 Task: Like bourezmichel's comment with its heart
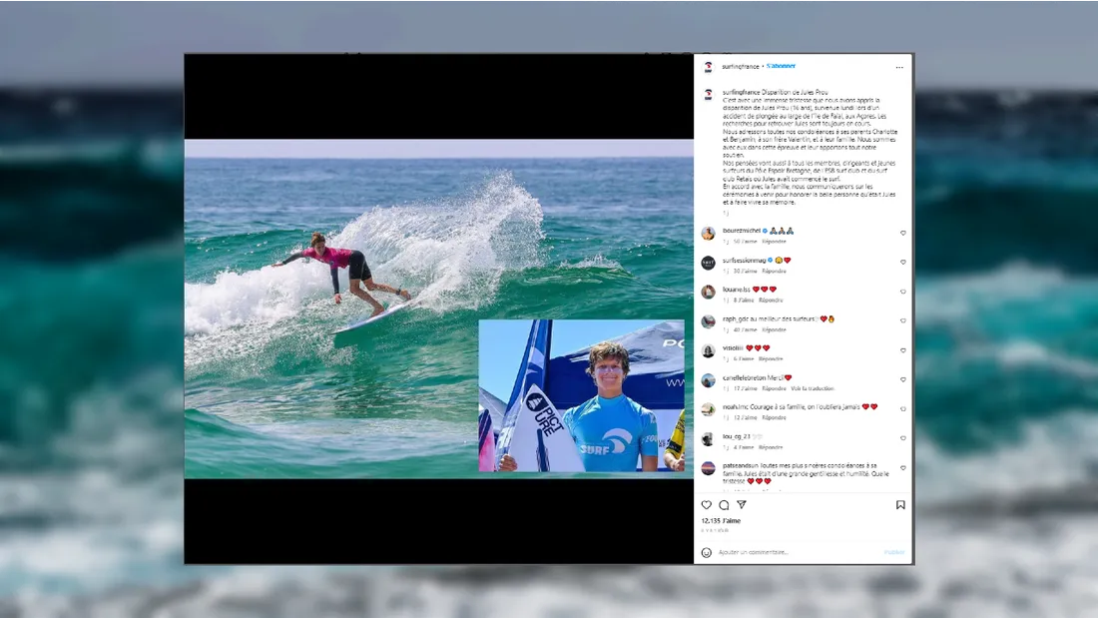903,233
